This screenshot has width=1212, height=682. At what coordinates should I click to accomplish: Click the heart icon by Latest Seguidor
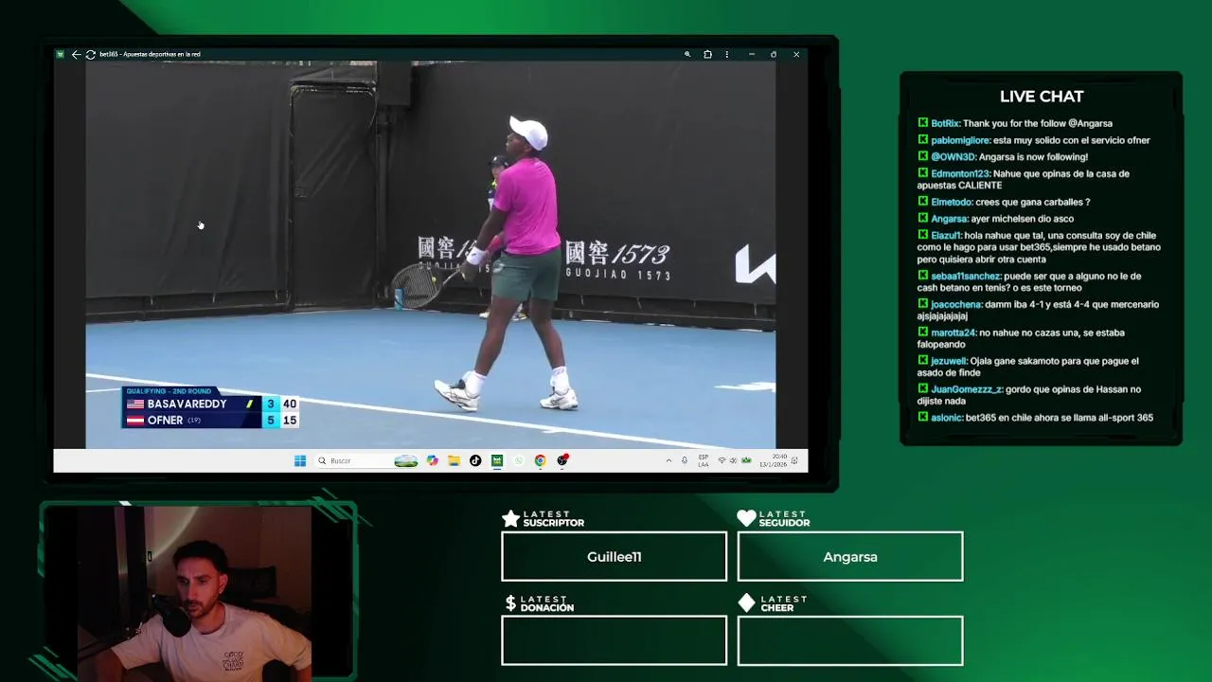[x=746, y=518]
